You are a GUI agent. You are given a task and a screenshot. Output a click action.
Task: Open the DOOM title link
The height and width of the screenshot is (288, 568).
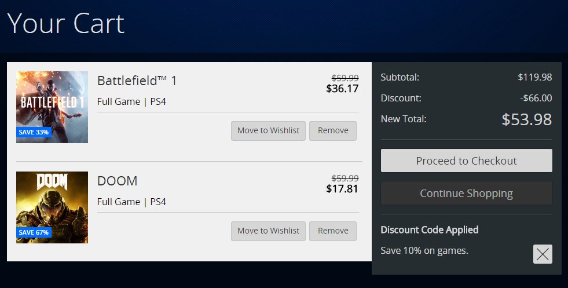click(118, 181)
